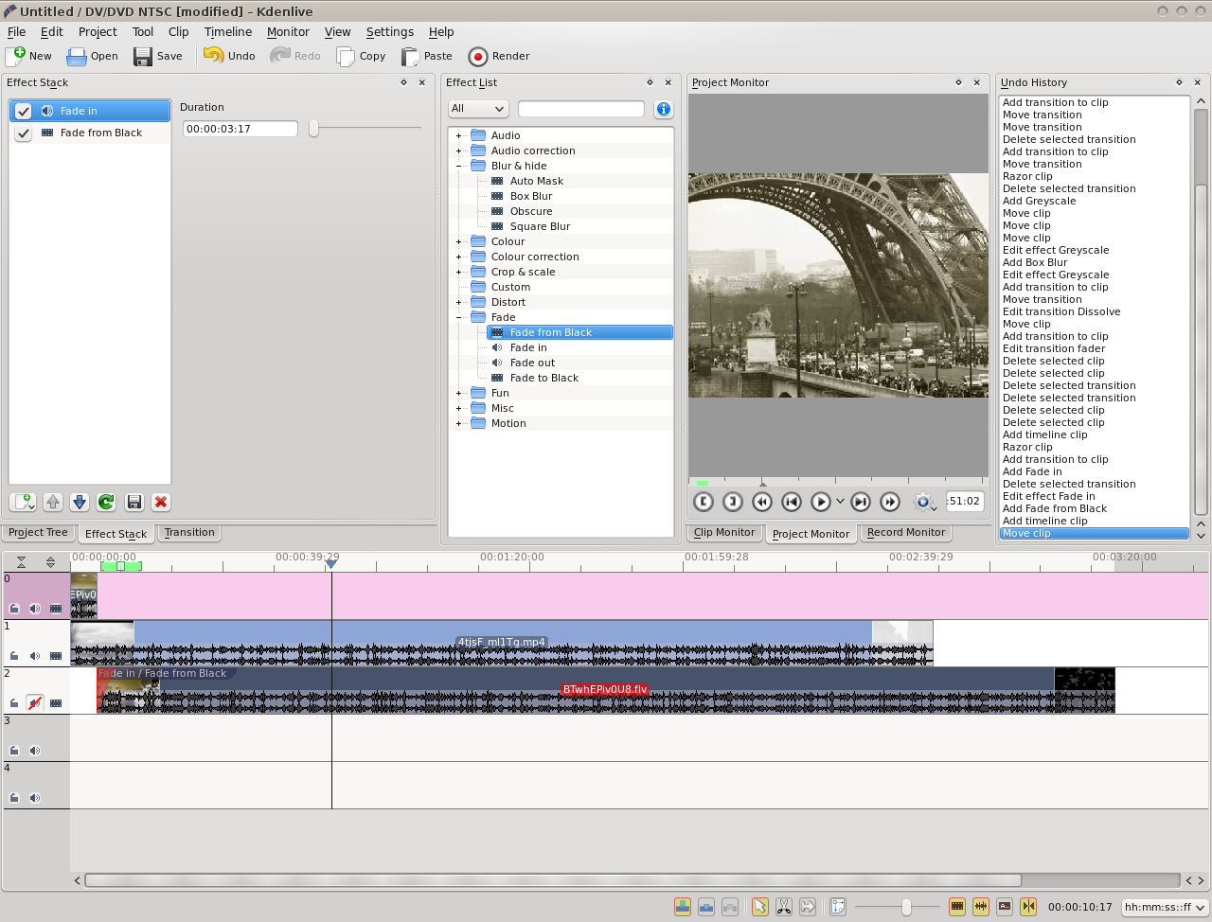Click the Render toolbar icon

[x=499, y=56]
